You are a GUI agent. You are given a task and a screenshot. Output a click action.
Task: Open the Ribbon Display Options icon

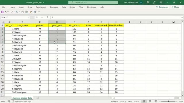(x=161, y=2)
